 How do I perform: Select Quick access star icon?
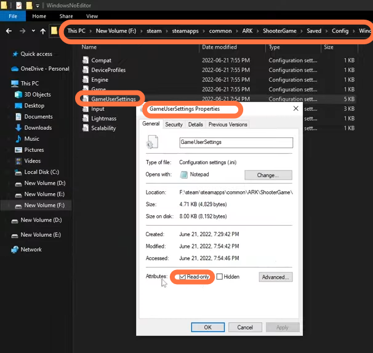[x=15, y=54]
